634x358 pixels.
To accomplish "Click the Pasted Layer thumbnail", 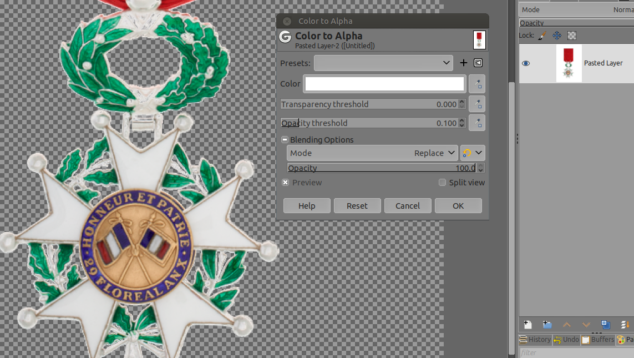I will [x=569, y=63].
